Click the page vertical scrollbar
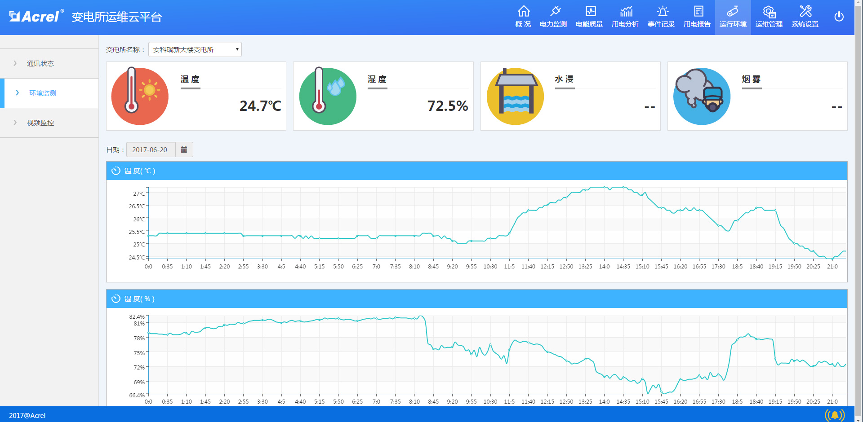 [x=859, y=211]
